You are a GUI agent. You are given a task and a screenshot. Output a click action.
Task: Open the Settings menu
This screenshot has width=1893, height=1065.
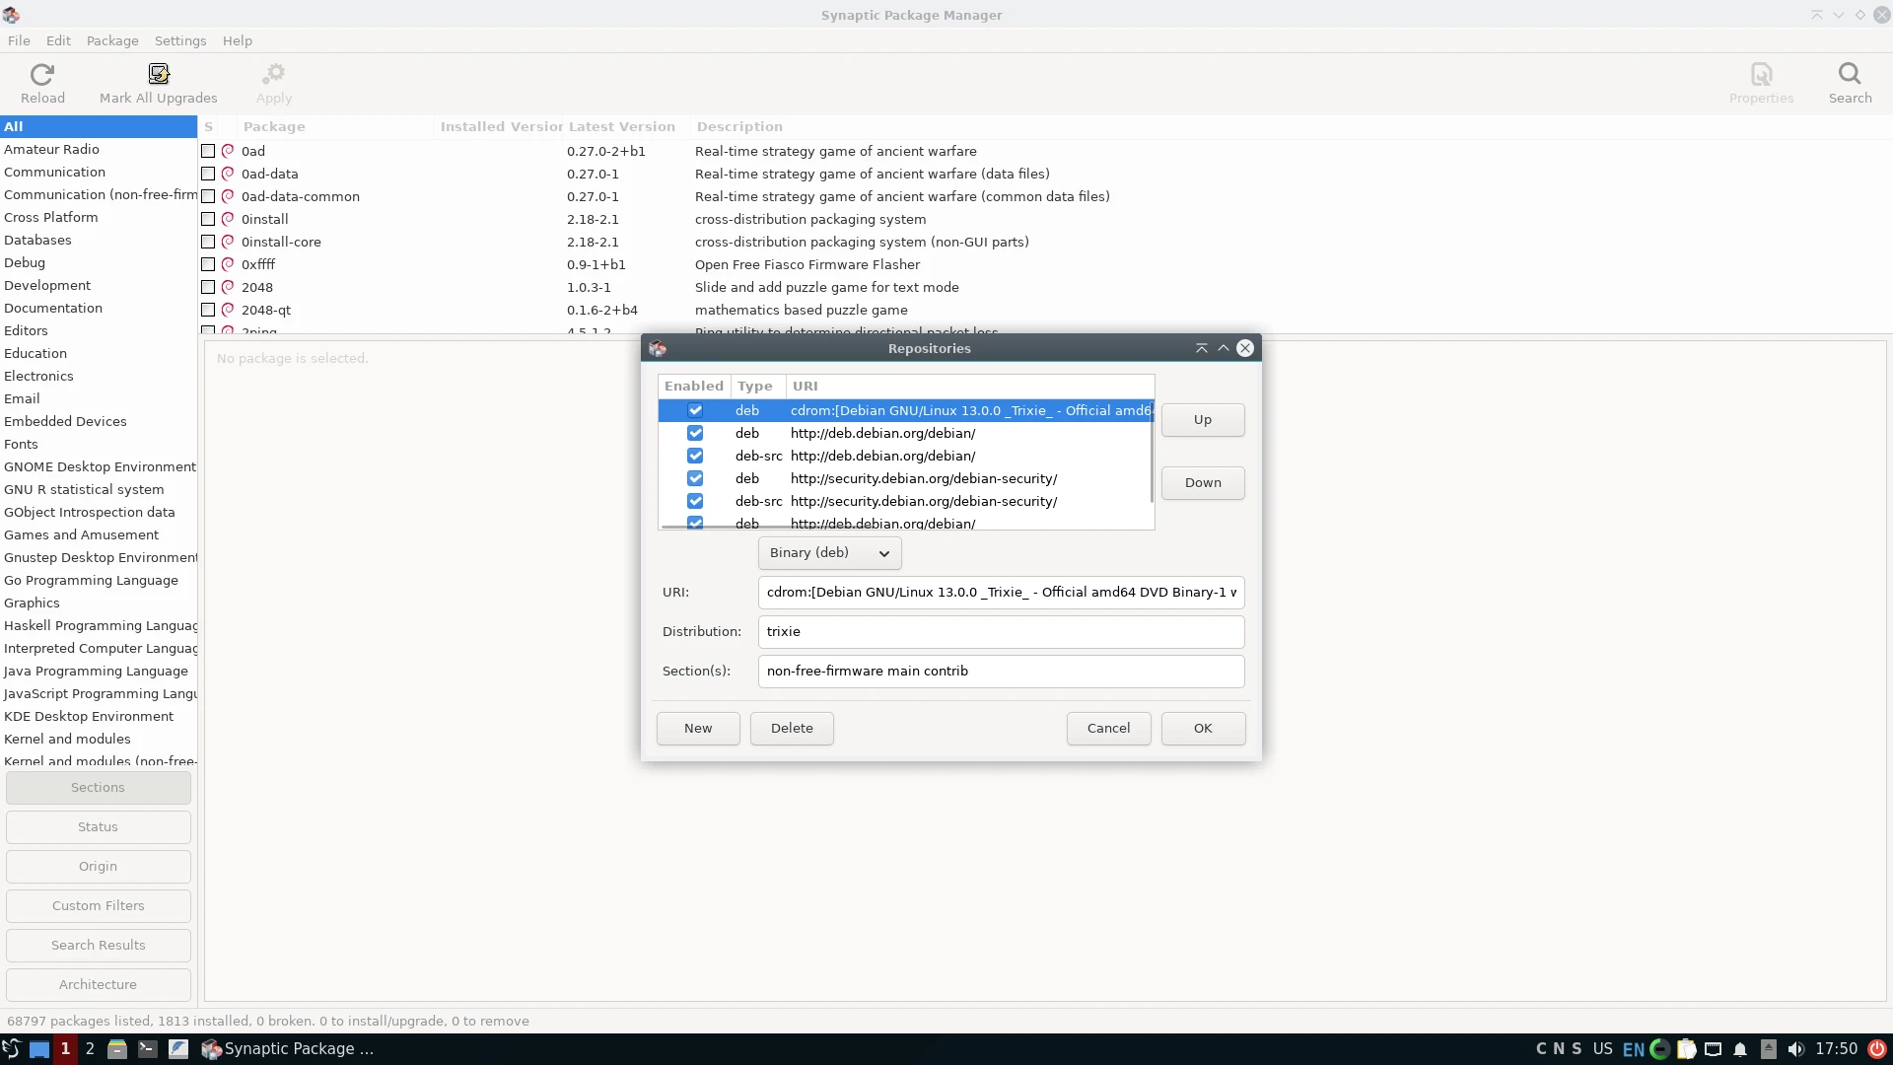(180, 40)
